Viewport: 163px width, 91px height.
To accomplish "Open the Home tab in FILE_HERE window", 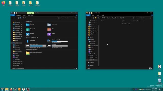I will point(93,15).
